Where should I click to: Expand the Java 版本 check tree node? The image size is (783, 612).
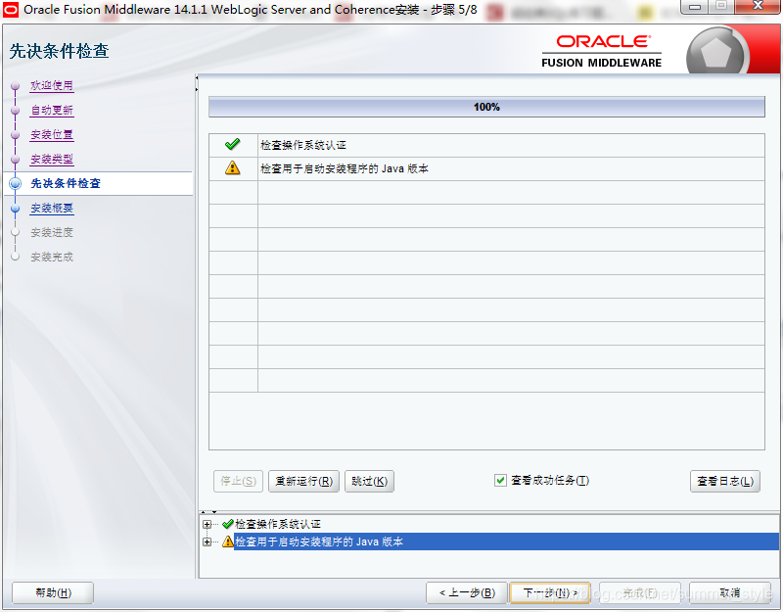coord(207,541)
